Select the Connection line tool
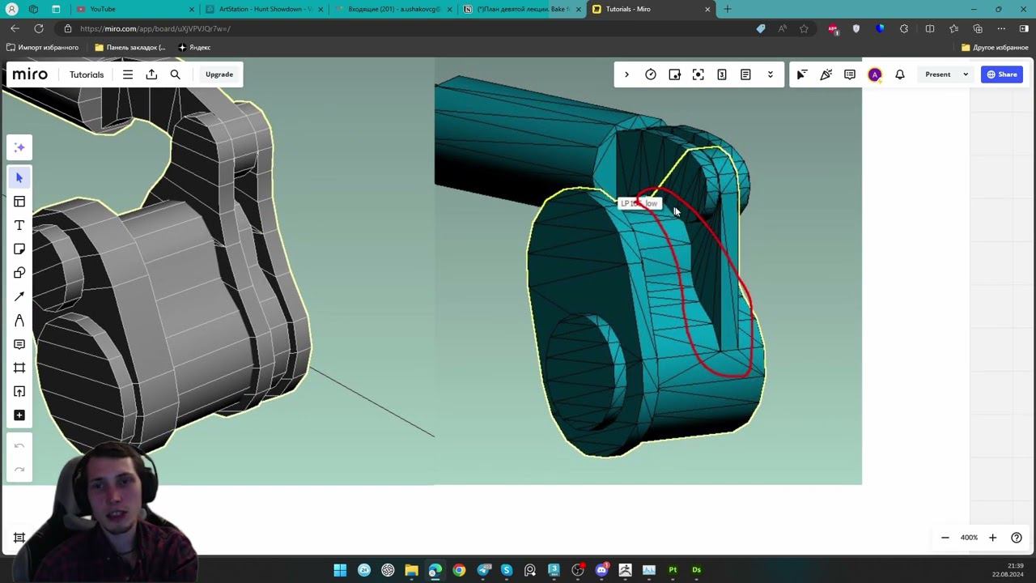The width and height of the screenshot is (1036, 583). [x=19, y=296]
